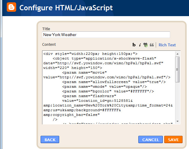Switch to the Rich Text editor

[167, 45]
